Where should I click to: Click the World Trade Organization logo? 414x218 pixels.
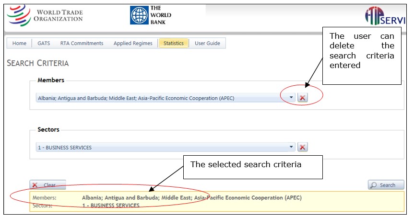(x=45, y=15)
